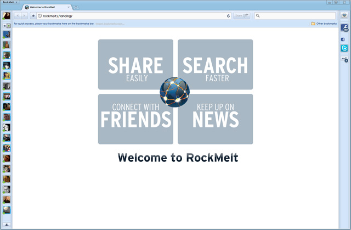Click the Share button in the toolbar
The height and width of the screenshot is (230, 351).
point(241,15)
